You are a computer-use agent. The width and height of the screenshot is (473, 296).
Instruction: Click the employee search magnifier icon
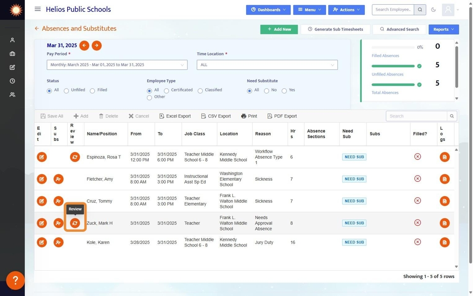click(x=420, y=10)
